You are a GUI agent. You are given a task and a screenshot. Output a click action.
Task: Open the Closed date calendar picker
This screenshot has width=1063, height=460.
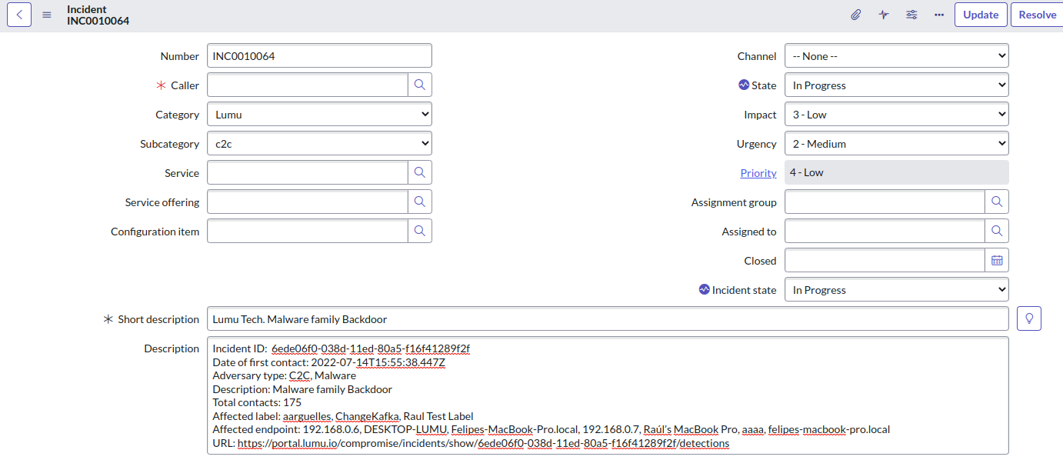tap(997, 261)
